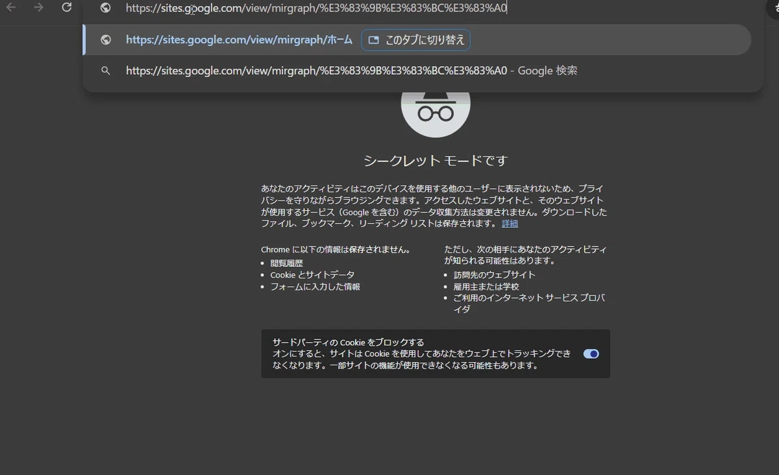Click the "訪問先のウェブサイト" list item
The width and height of the screenshot is (779, 475).
pyautogui.click(x=494, y=274)
